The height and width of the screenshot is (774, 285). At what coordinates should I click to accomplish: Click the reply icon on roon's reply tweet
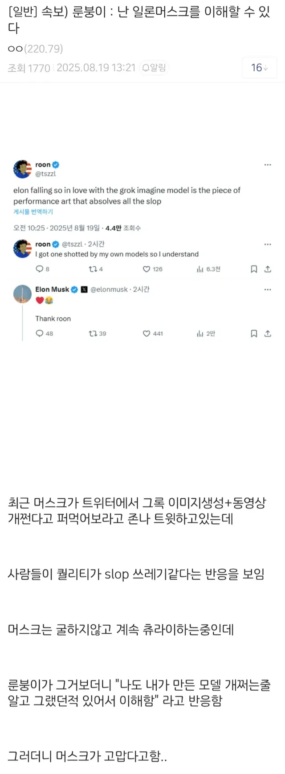39,269
